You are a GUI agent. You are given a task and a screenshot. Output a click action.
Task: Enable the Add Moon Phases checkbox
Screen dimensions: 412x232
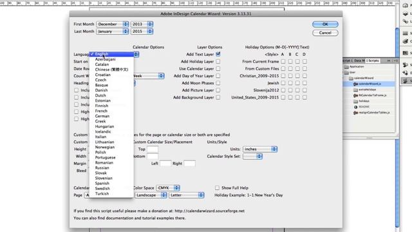(x=218, y=83)
